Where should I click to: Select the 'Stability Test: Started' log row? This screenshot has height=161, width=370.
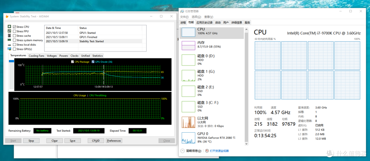93,41
